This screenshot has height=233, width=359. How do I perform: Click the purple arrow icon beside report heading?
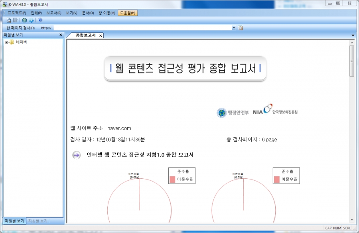pyautogui.click(x=76, y=155)
